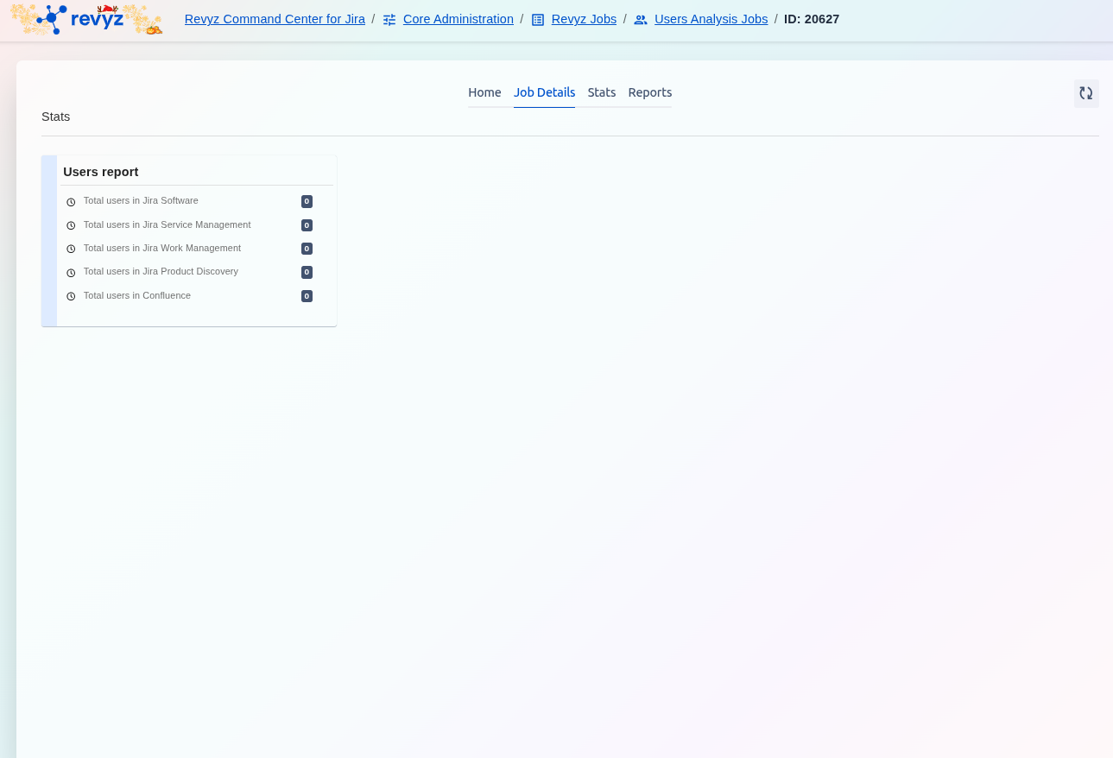Click clock icon beside Jira Product Discovery

coord(71,273)
